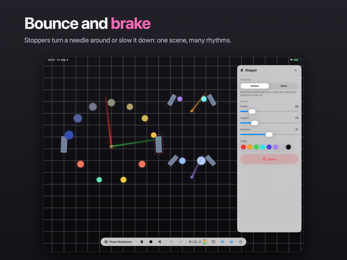Select the Deflect stopper mode
Screen dimensions: 347x260
pyautogui.click(x=255, y=86)
